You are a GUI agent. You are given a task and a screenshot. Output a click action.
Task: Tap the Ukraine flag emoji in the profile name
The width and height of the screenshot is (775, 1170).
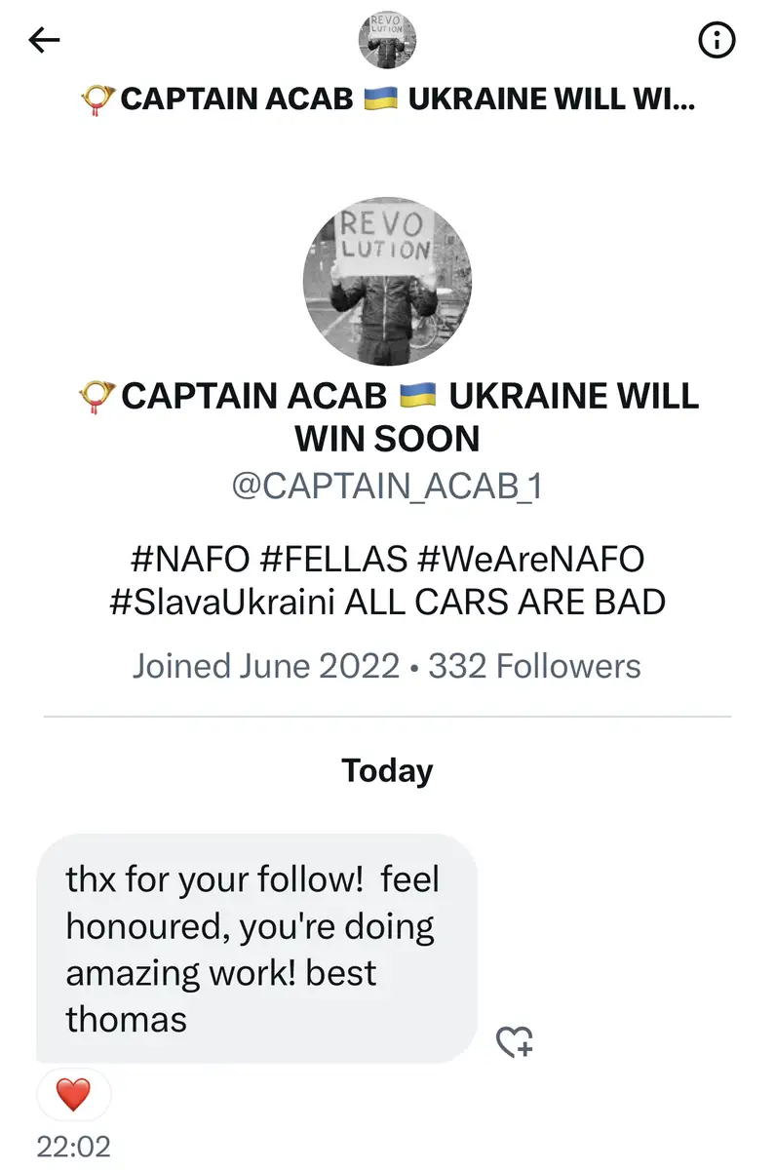coord(419,396)
